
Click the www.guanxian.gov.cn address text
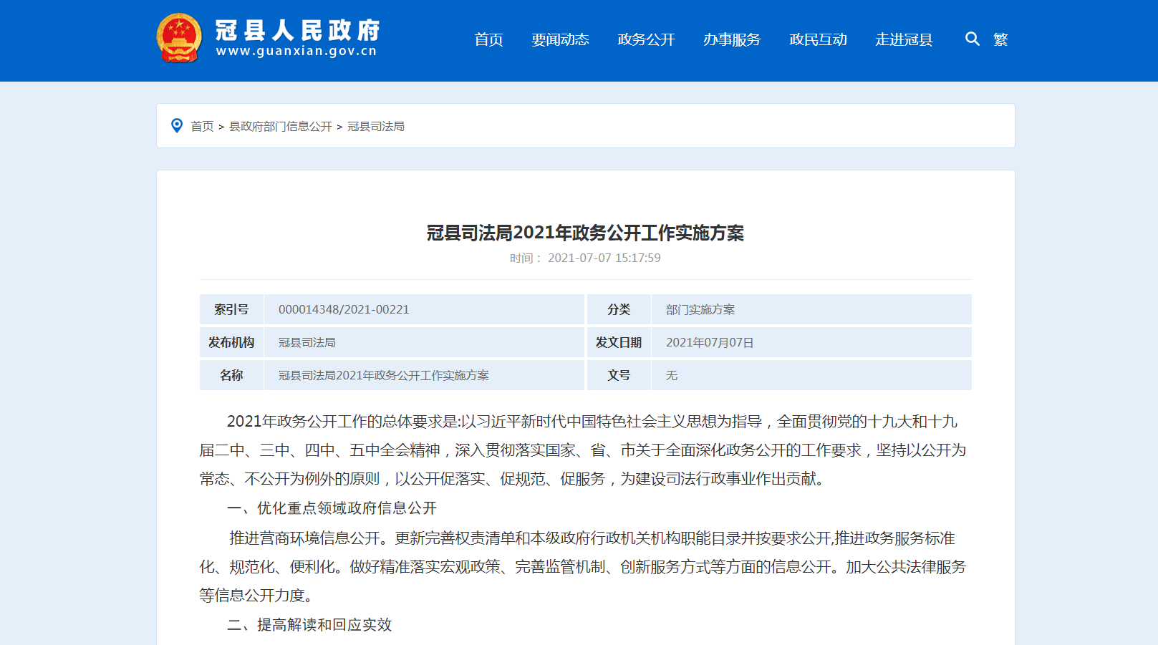[296, 51]
